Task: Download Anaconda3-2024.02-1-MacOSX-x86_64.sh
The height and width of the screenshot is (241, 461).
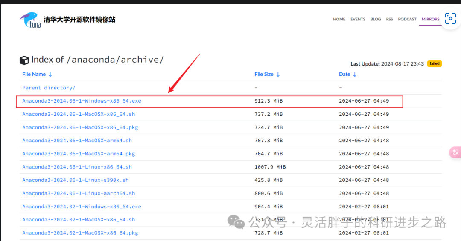Action: (79, 220)
